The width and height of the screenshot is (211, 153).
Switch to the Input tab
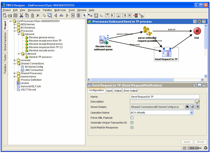pyautogui.click(x=109, y=91)
